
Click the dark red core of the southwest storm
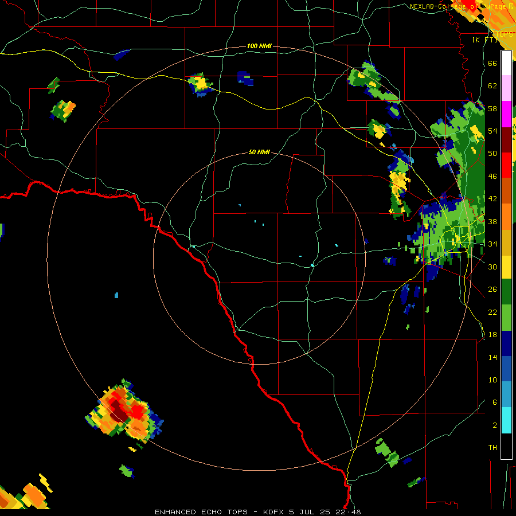pos(119,412)
